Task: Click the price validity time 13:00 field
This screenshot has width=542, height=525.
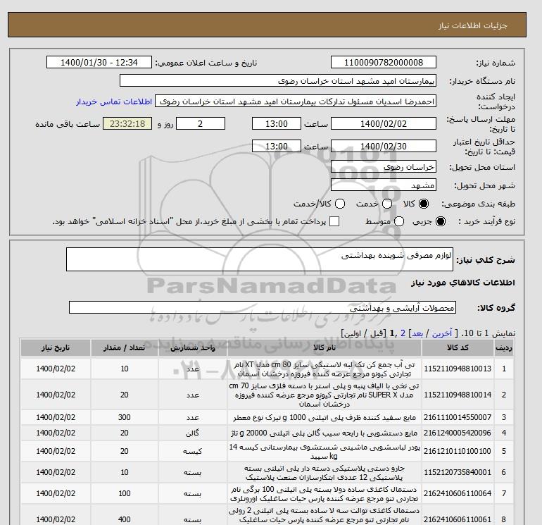Action: click(x=276, y=146)
